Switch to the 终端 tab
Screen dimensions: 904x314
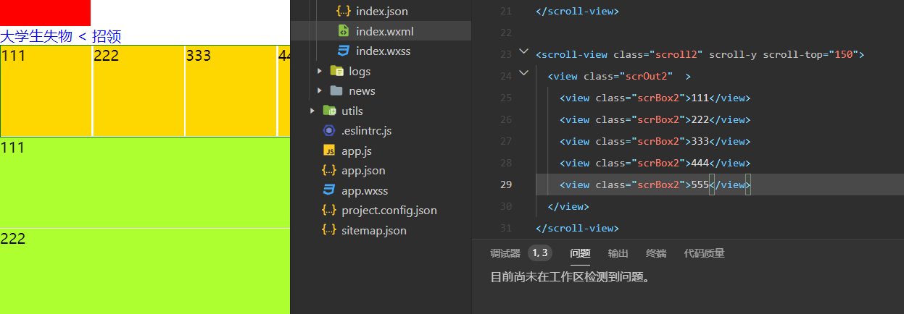tap(656, 253)
